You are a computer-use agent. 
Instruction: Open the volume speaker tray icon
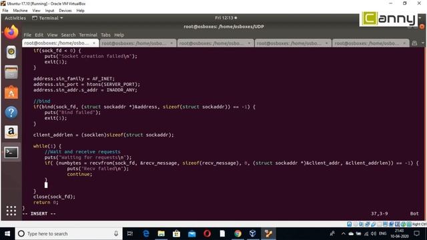coord(374,233)
